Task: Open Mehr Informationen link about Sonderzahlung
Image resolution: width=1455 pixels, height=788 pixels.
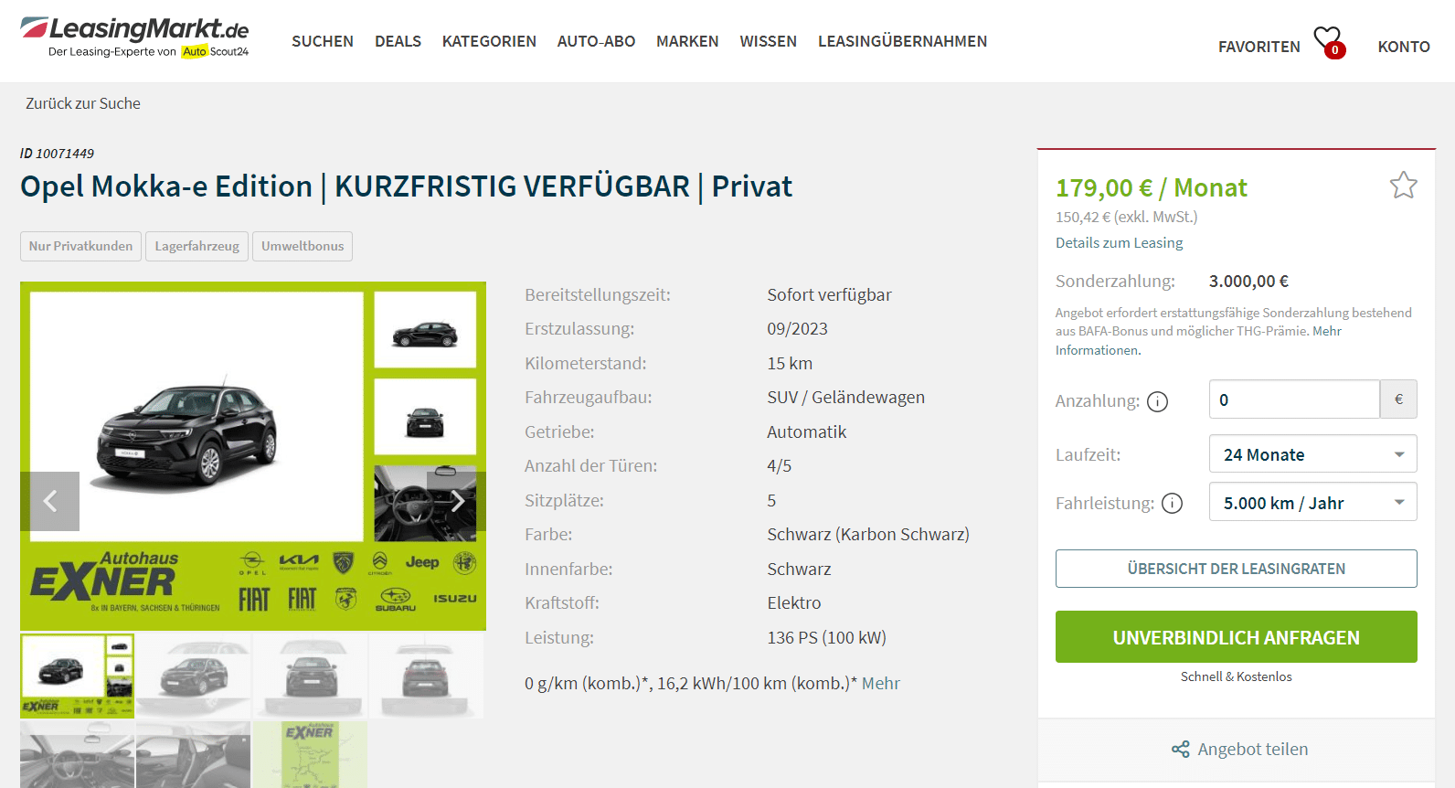Action: (x=1198, y=341)
